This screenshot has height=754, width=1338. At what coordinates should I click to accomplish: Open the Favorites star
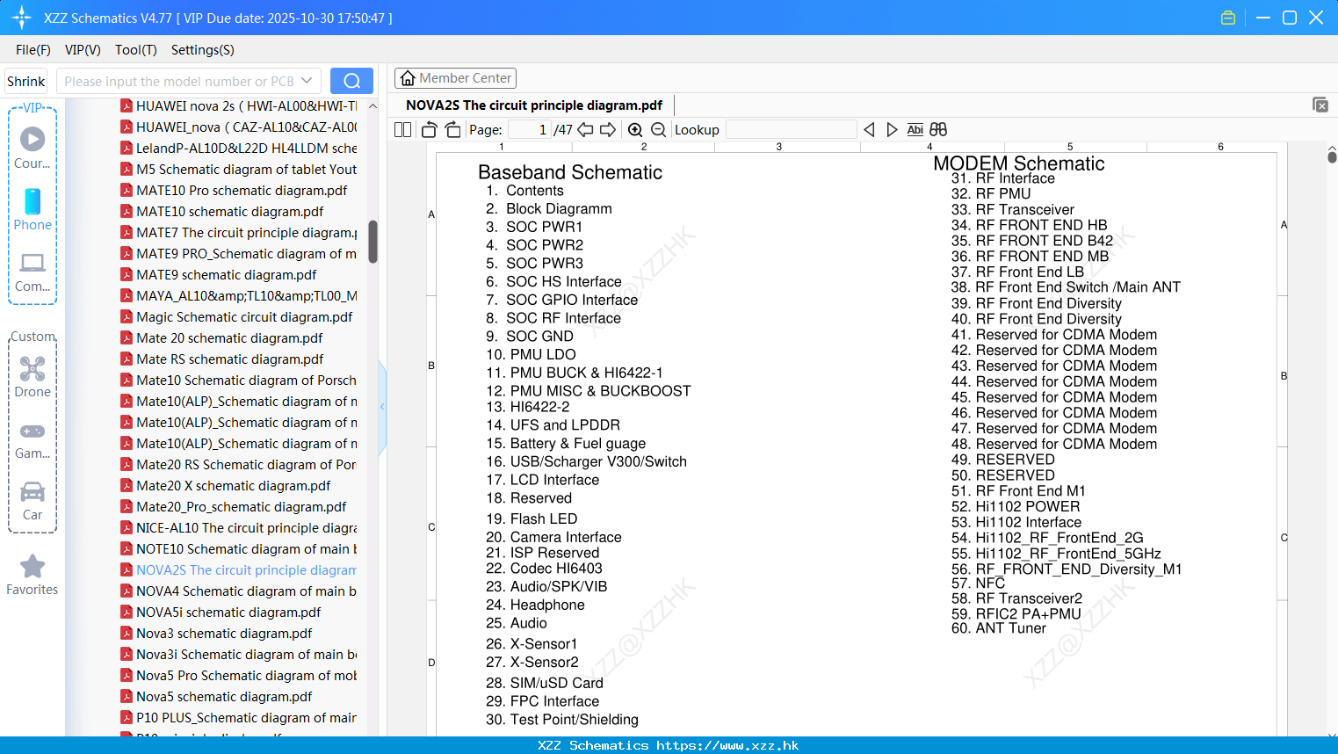coord(33,575)
